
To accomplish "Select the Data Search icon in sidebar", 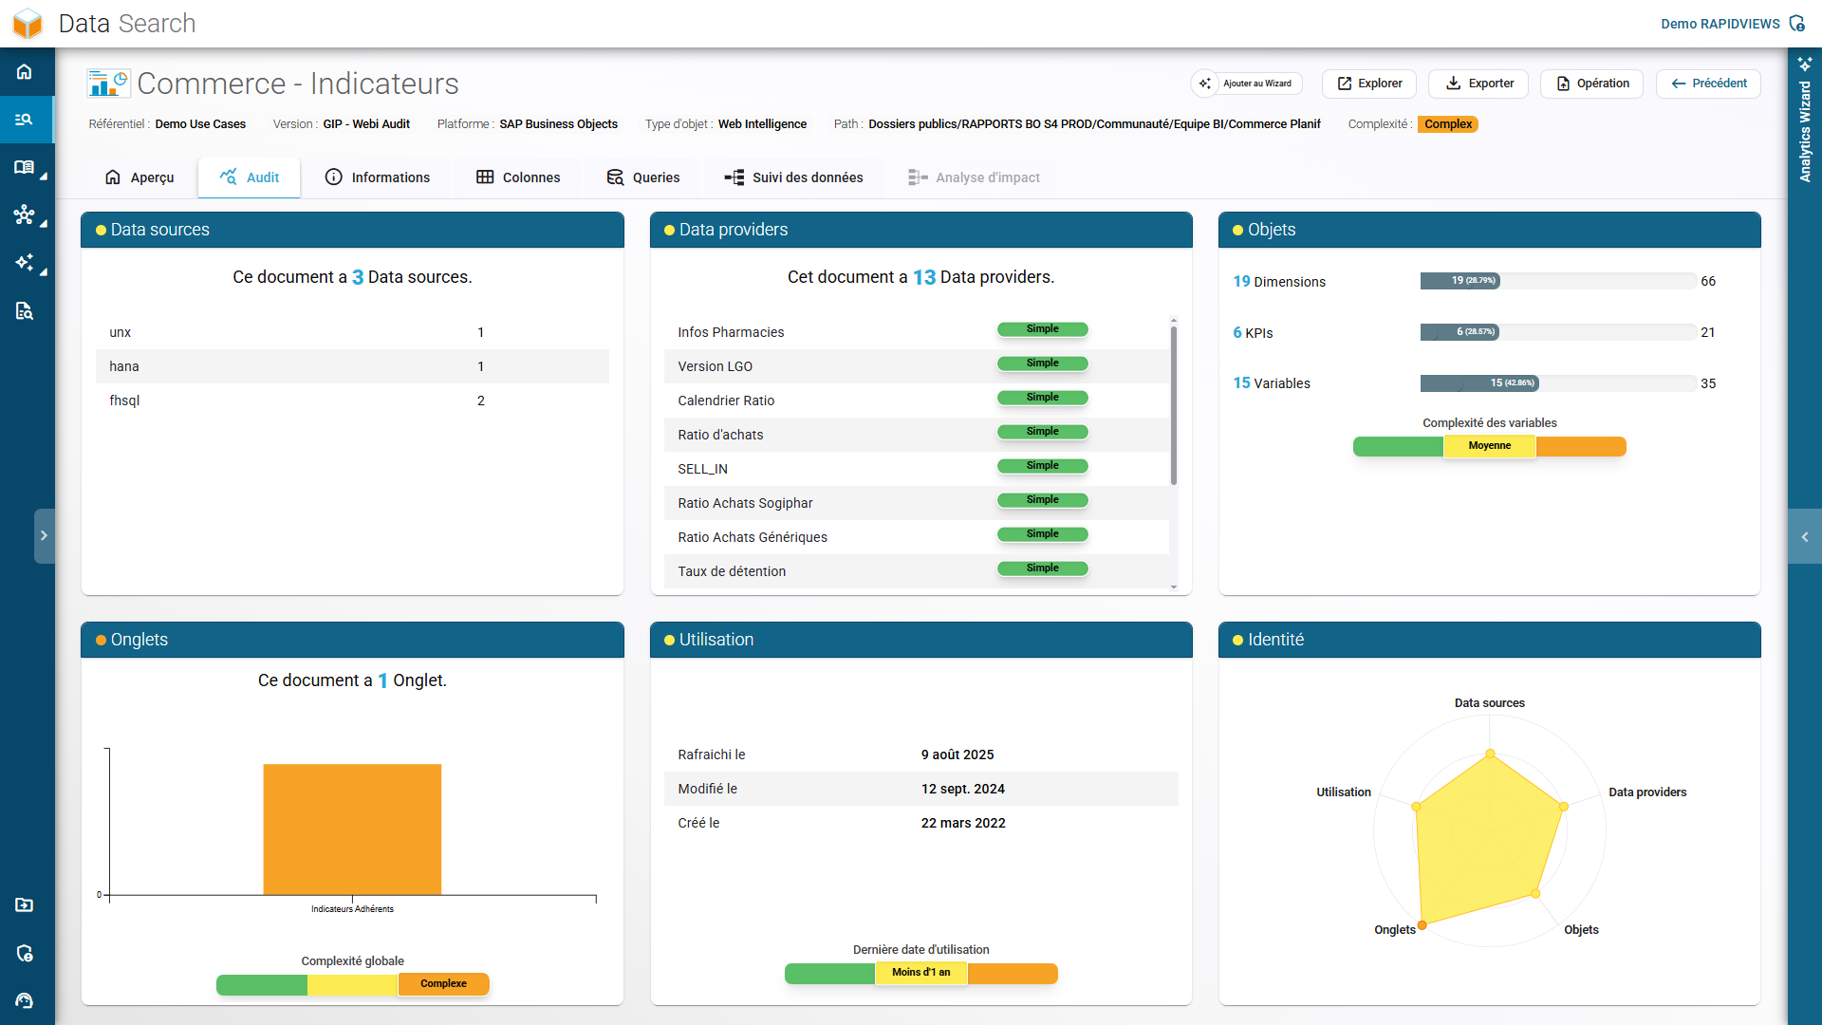I will (26, 120).
